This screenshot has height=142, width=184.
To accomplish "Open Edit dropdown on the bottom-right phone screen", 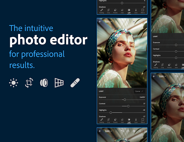I will 162,76.
